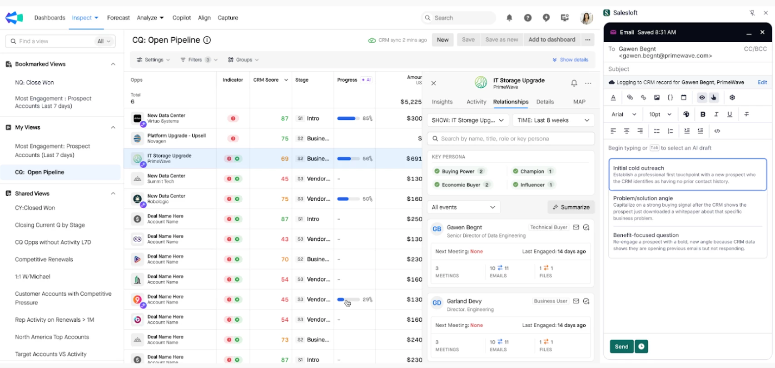Image resolution: width=775 pixels, height=368 pixels.
Task: Open the help question mark icon
Action: (x=527, y=18)
